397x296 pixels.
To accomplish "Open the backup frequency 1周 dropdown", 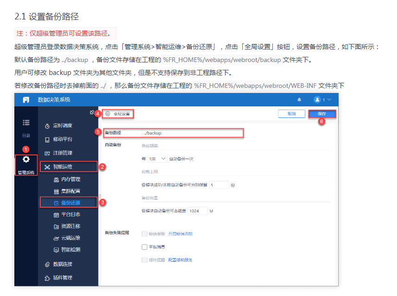I will [x=157, y=159].
